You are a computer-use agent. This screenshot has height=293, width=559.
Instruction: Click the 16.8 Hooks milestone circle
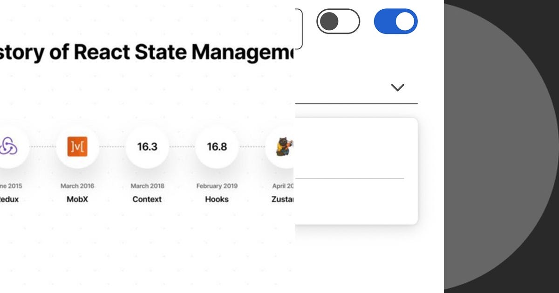[217, 146]
